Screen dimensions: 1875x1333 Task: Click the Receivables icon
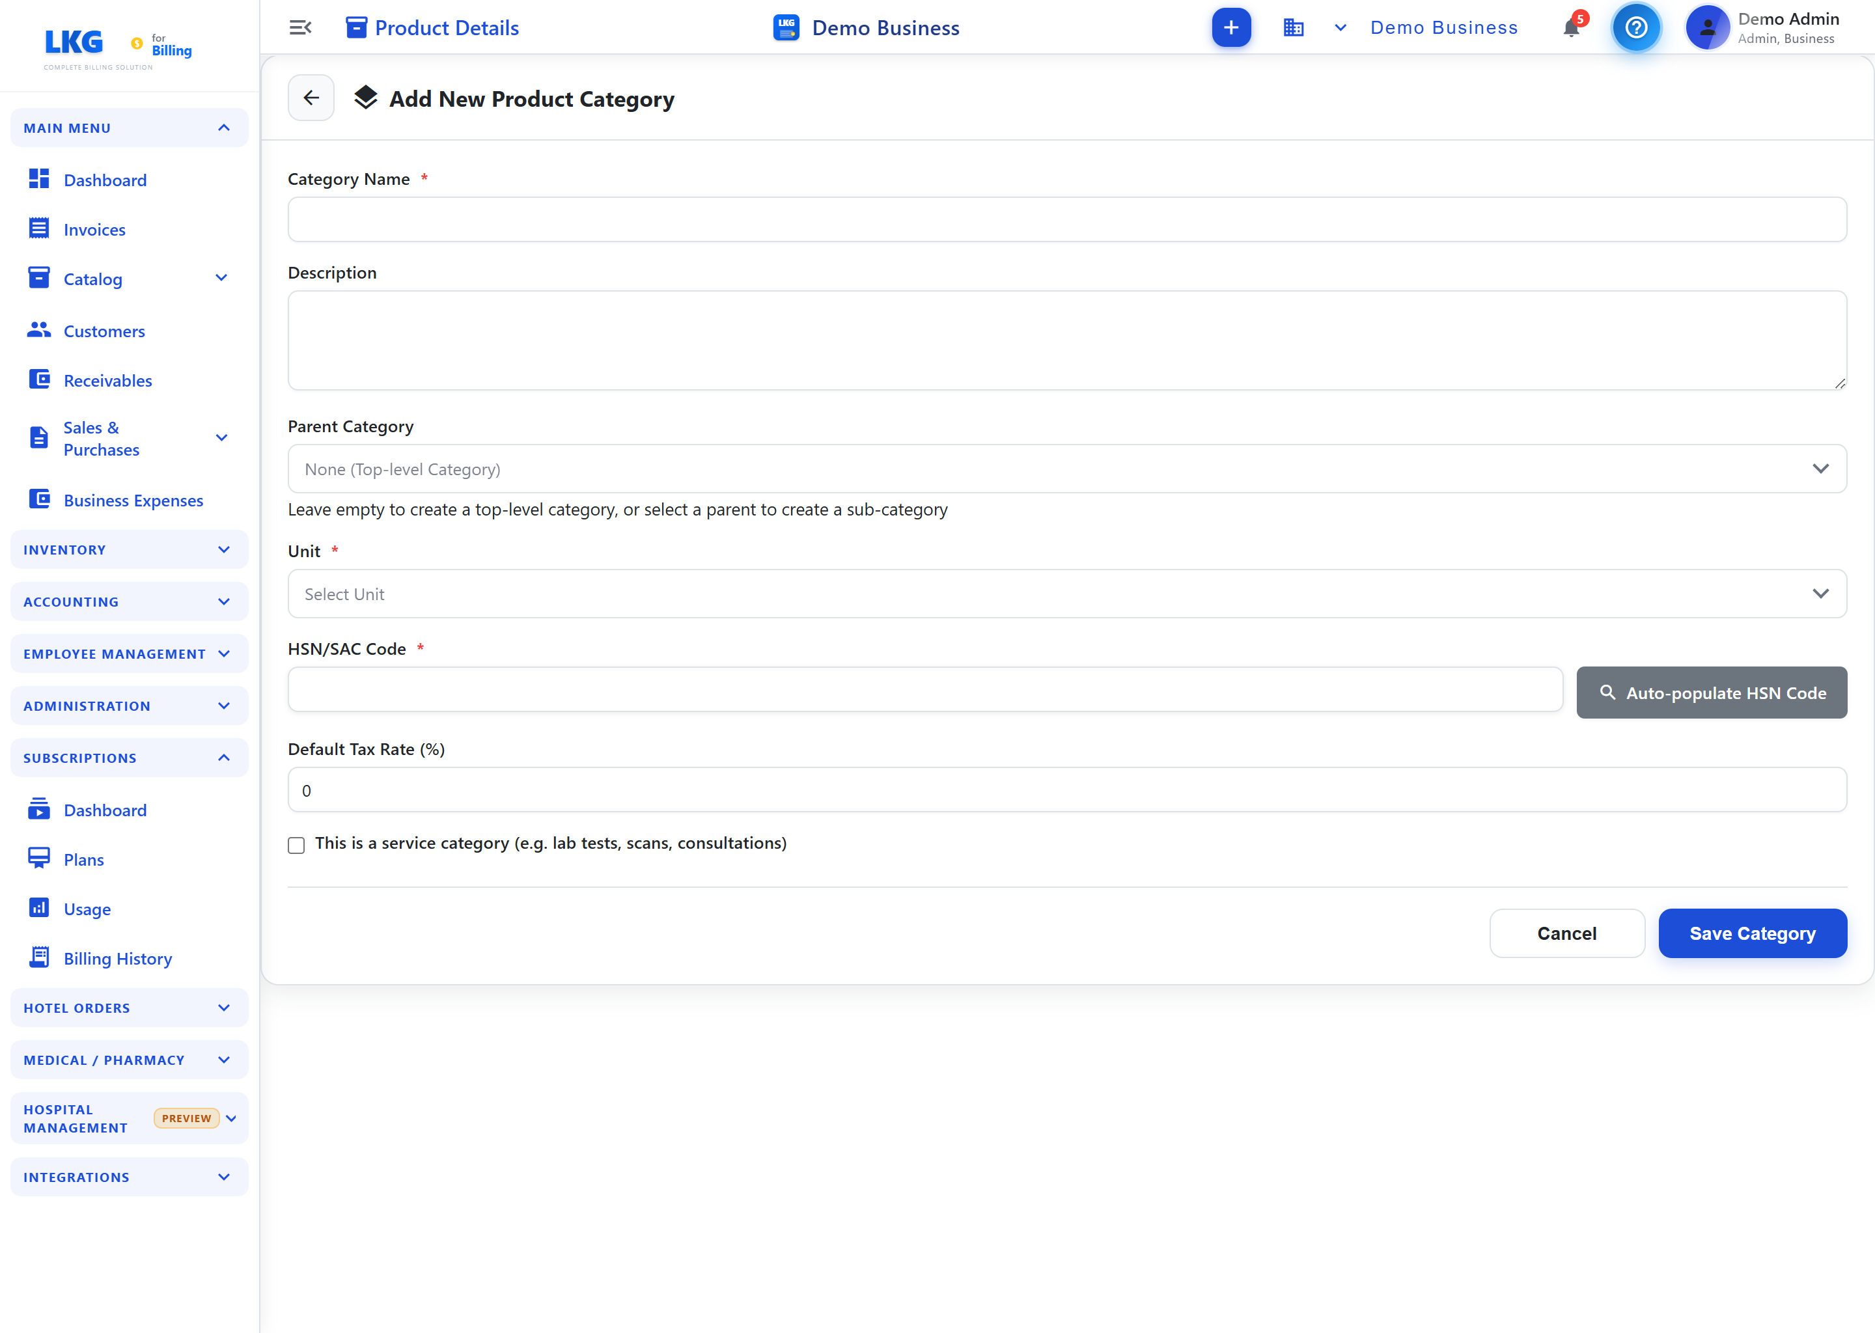[x=38, y=379]
